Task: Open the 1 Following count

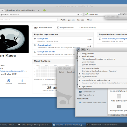Action: 22,82
